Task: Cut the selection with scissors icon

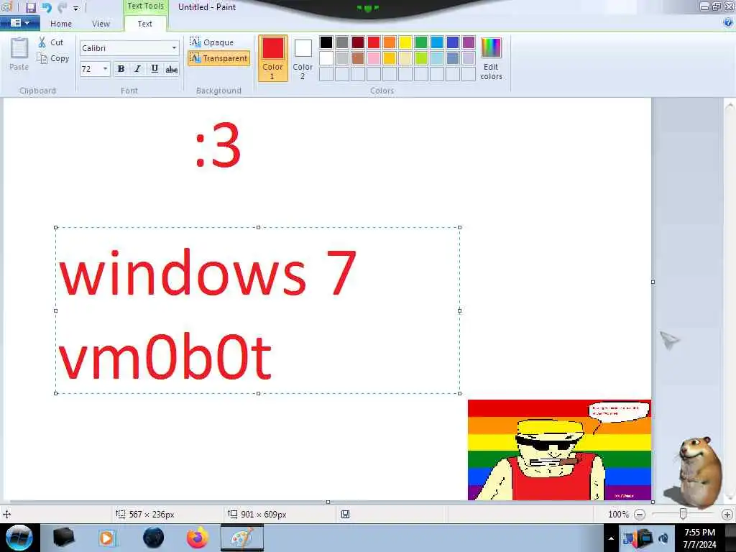Action: [51, 42]
